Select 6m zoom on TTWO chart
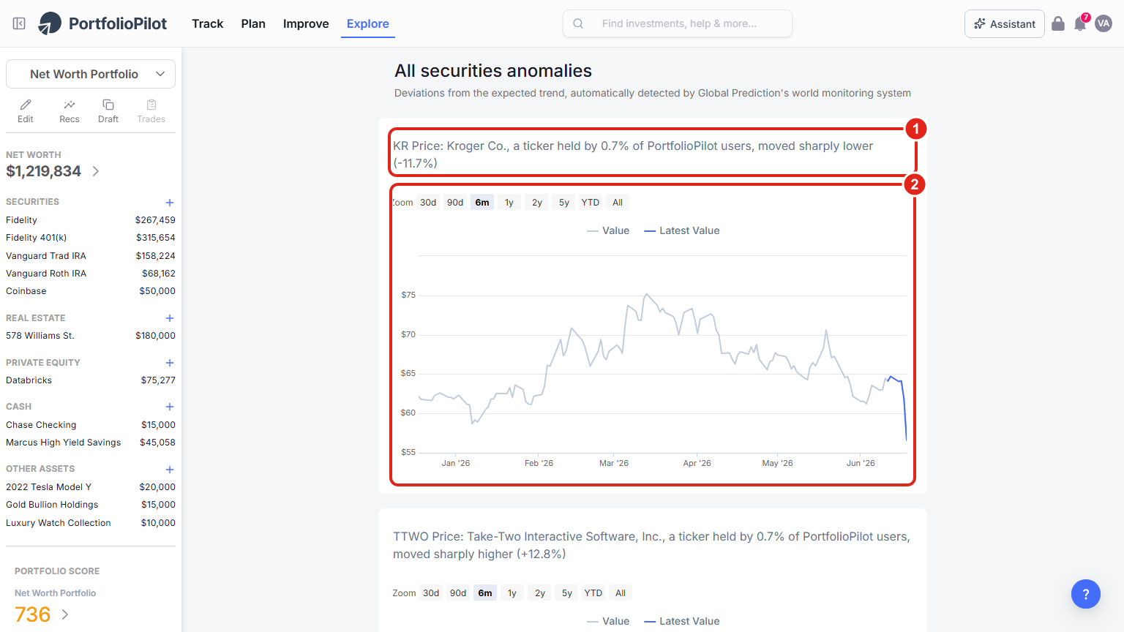This screenshot has width=1124, height=632. [x=485, y=593]
